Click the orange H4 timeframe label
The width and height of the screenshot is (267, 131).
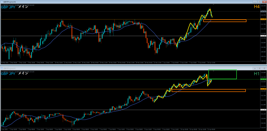click(x=257, y=7)
